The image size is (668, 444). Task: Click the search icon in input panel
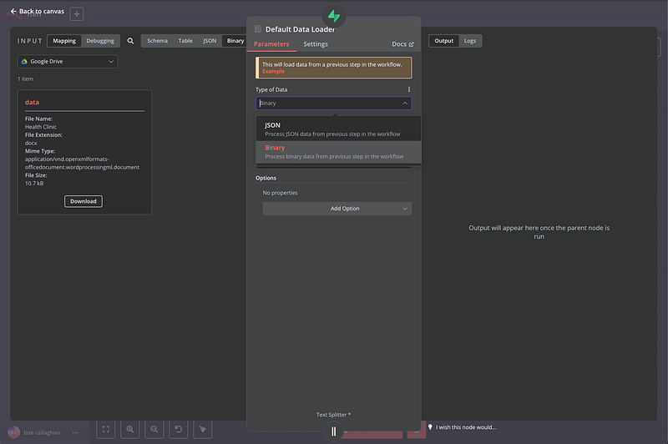(130, 40)
